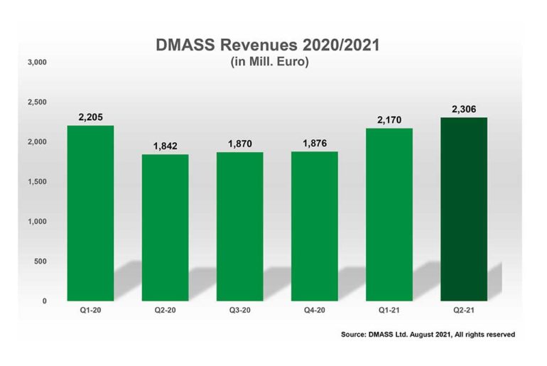Click the Q1-21 green bar

(389, 215)
